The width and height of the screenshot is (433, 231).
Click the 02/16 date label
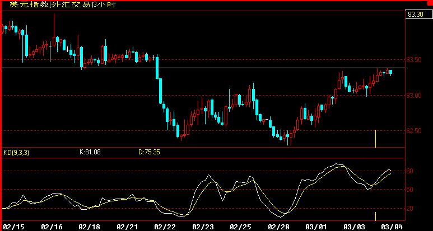52,227
